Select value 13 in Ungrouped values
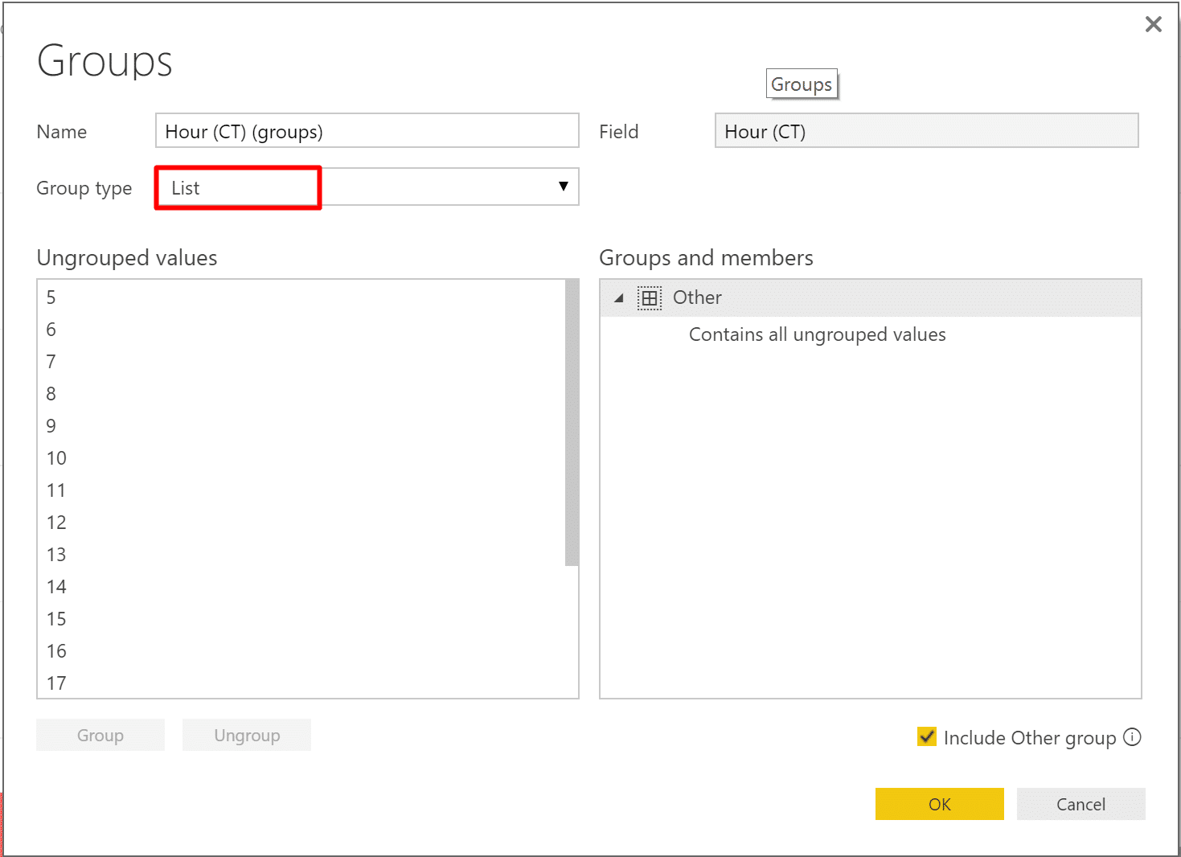 (x=301, y=555)
